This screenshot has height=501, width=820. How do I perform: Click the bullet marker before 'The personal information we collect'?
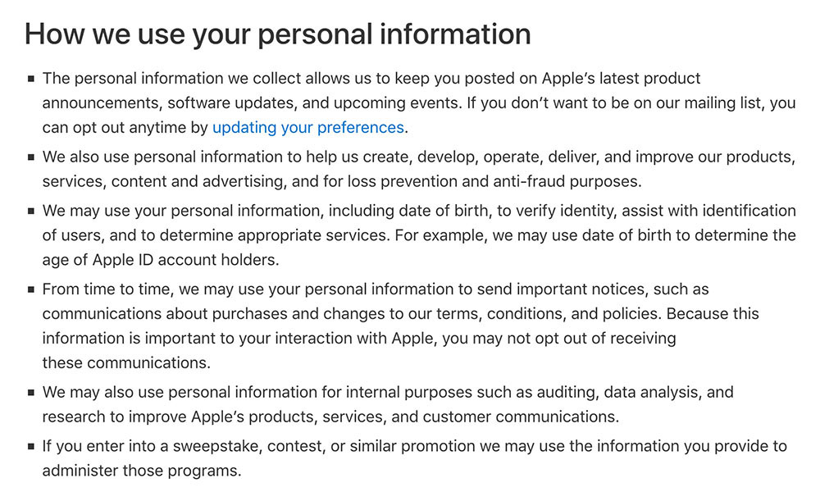click(x=31, y=79)
